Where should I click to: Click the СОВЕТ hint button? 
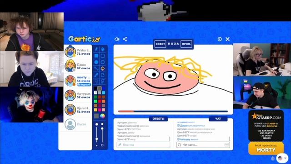coord(160,44)
